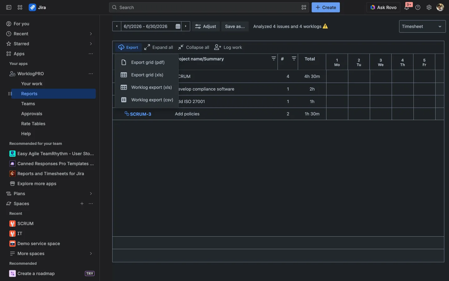Open the Timesheet report type dropdown
Viewport: 449px width, 281px height.
click(422, 27)
